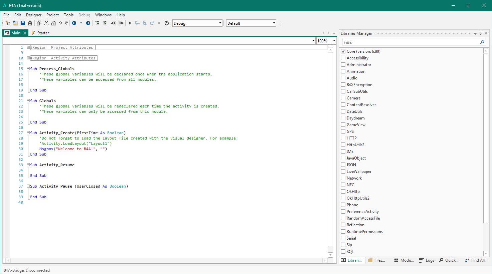
Task: Open the Windows menu
Action: click(x=103, y=15)
